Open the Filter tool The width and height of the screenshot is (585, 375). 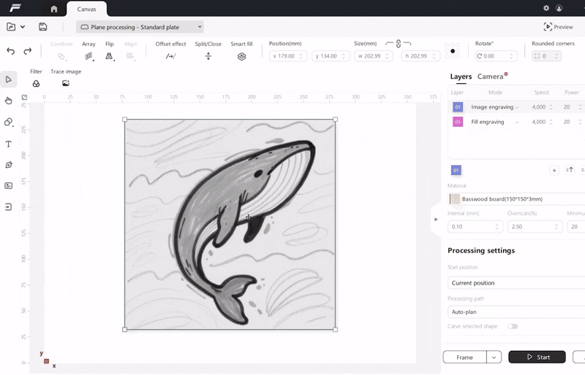click(36, 83)
